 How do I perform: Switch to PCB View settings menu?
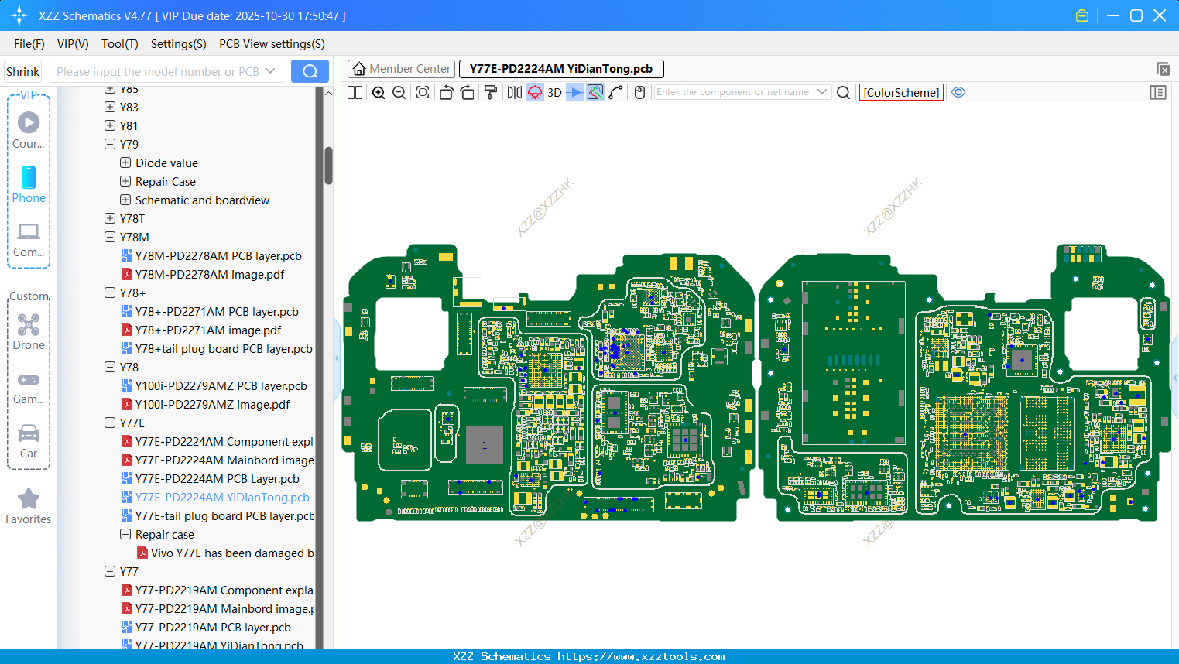pos(271,44)
